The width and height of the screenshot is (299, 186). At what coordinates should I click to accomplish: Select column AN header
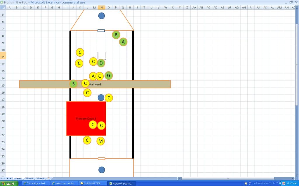[287, 7]
